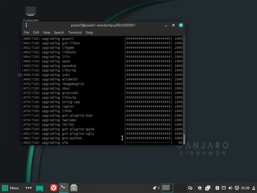Viewport: 257px width, 193px height.
Task: Launch Vivaldi browser from the panel
Action: click(x=54, y=188)
